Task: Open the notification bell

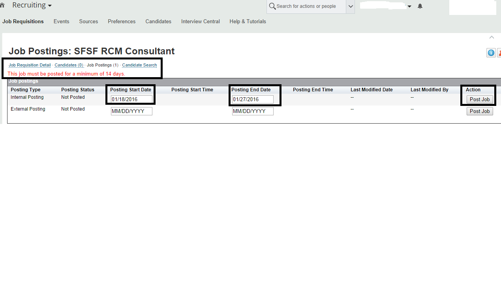Action: tap(420, 6)
